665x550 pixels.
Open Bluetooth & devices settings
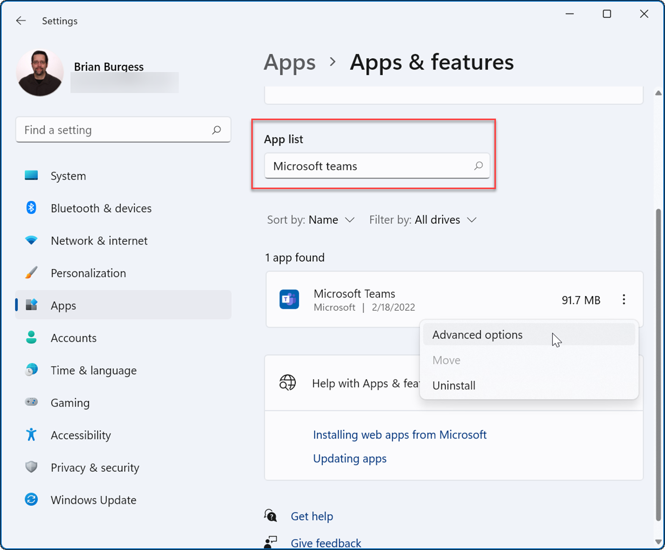[31, 208]
